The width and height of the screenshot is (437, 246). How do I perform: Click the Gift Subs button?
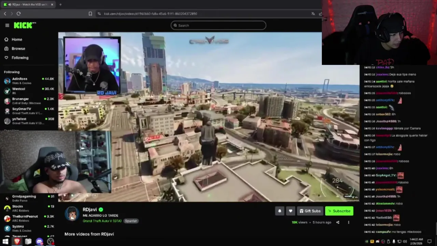(310, 211)
